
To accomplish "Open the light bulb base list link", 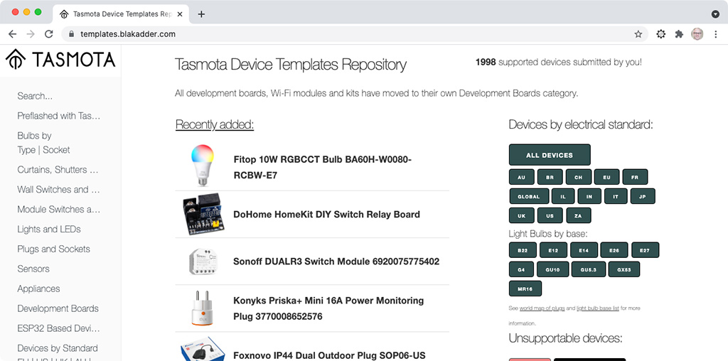I will tap(597, 308).
